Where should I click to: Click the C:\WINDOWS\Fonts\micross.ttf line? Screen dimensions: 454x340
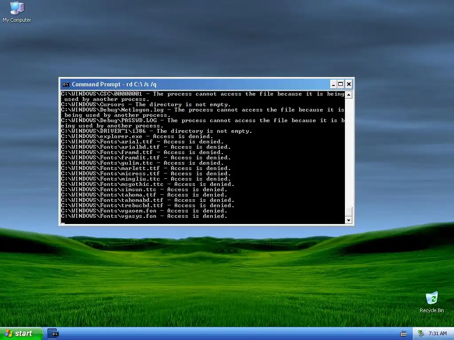[146, 174]
